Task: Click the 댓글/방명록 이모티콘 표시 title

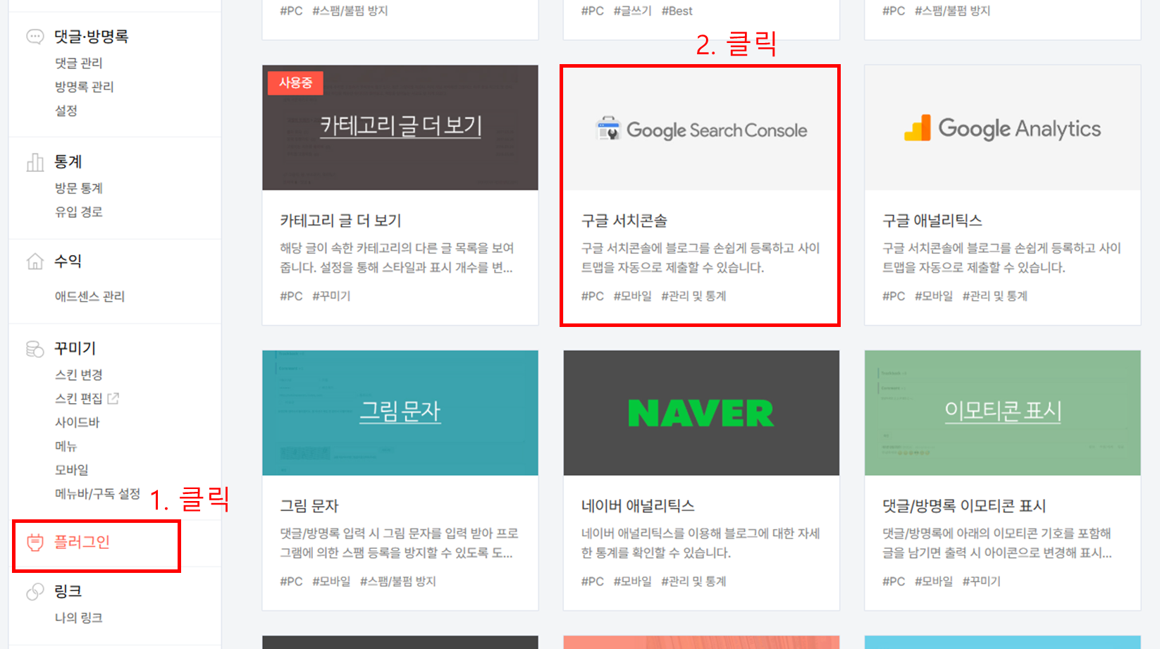Action: (x=964, y=507)
